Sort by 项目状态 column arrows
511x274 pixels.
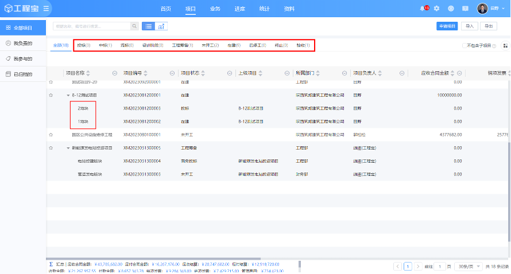[x=203, y=73]
